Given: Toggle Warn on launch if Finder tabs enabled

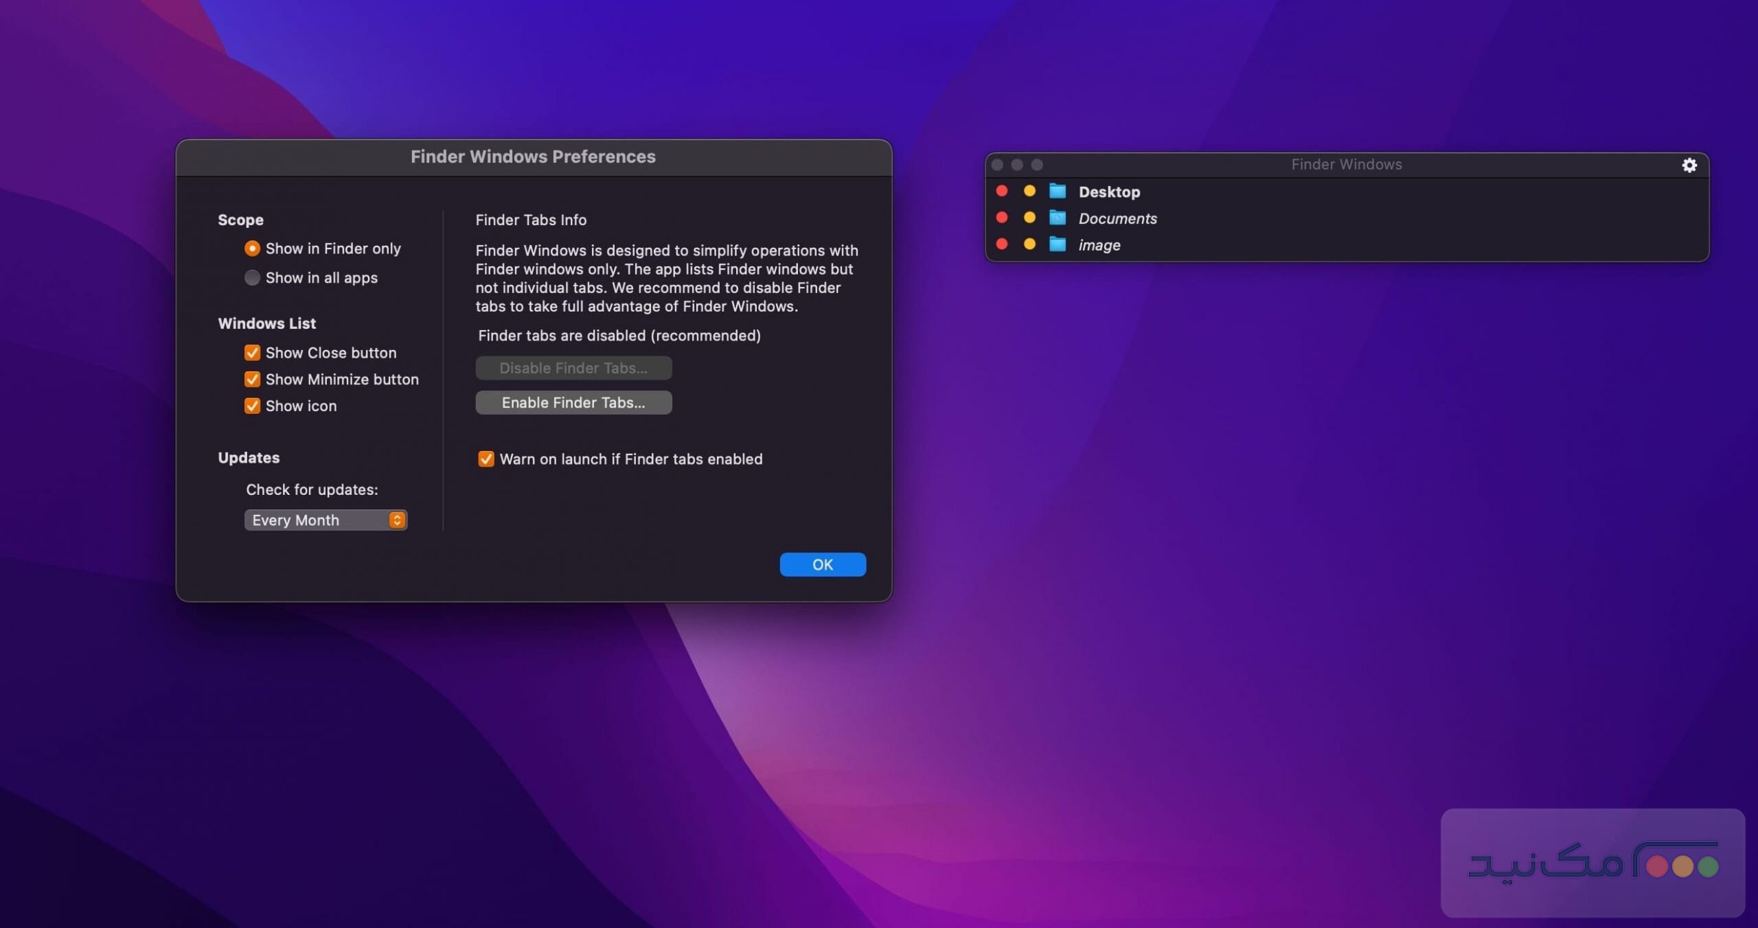Looking at the screenshot, I should click(487, 459).
